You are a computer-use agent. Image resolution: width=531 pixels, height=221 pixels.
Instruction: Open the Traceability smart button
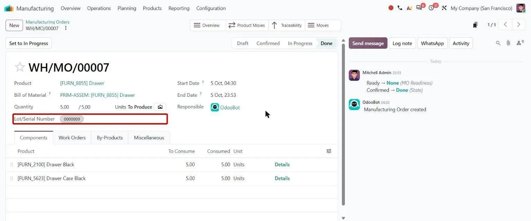pos(287,25)
